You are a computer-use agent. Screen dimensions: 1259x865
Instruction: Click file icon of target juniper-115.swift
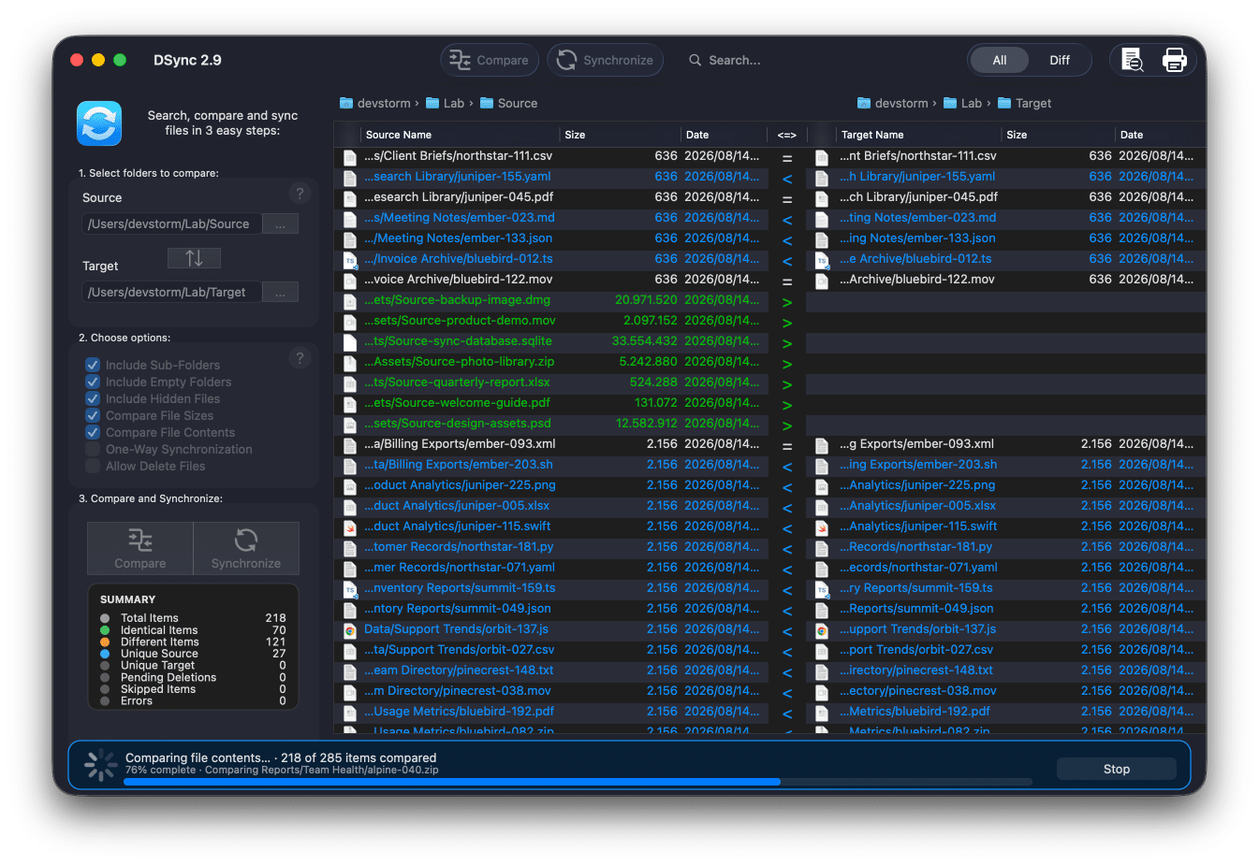[822, 526]
